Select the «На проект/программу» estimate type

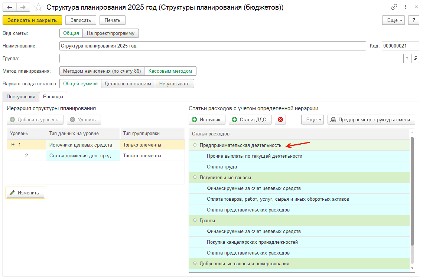click(x=111, y=33)
